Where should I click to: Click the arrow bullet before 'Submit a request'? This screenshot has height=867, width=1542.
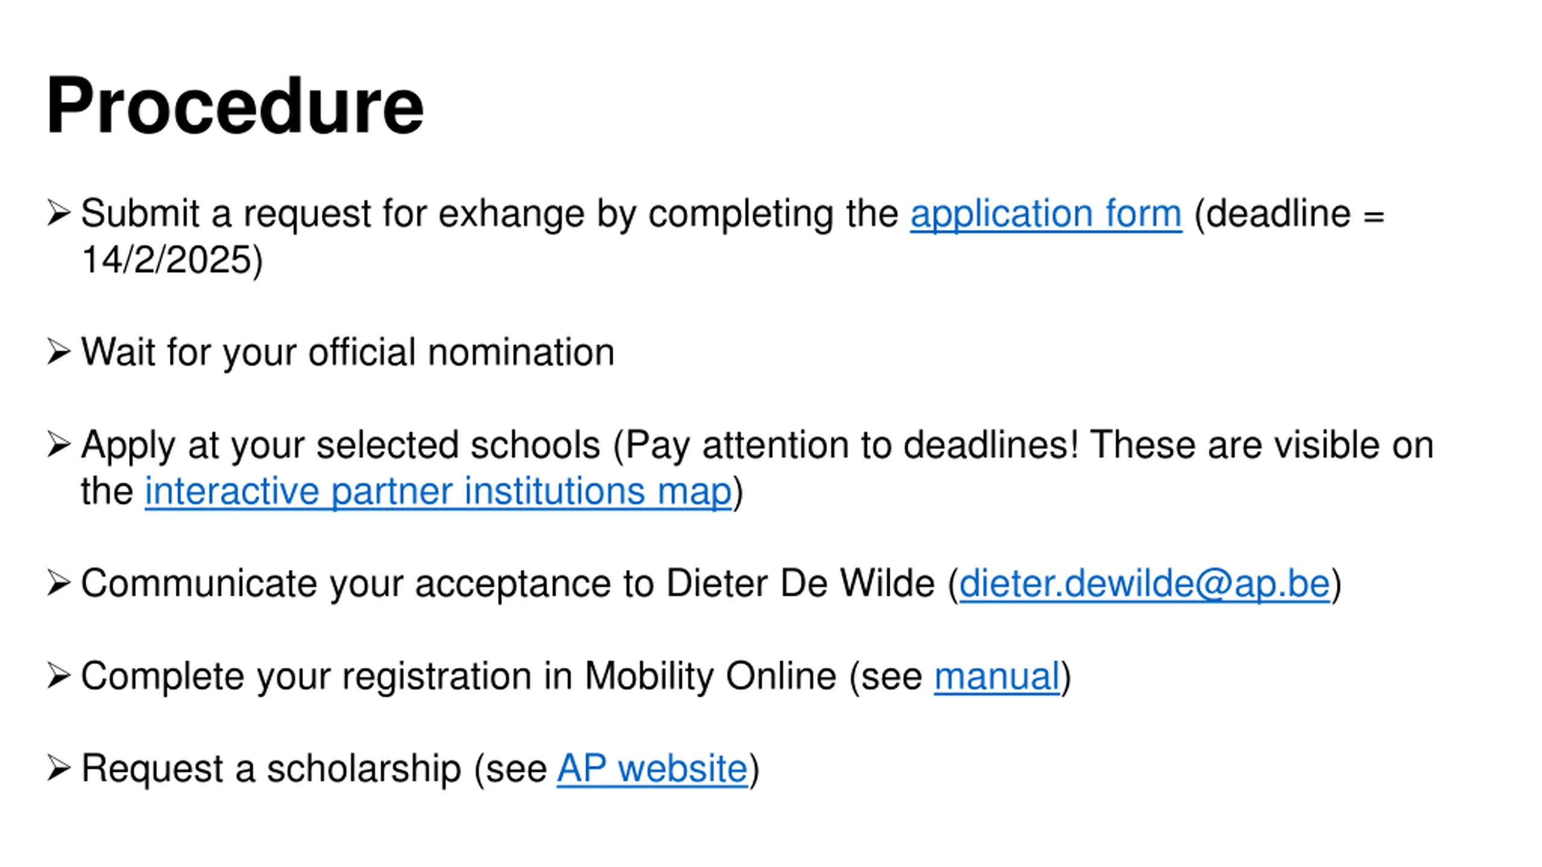[x=59, y=213]
